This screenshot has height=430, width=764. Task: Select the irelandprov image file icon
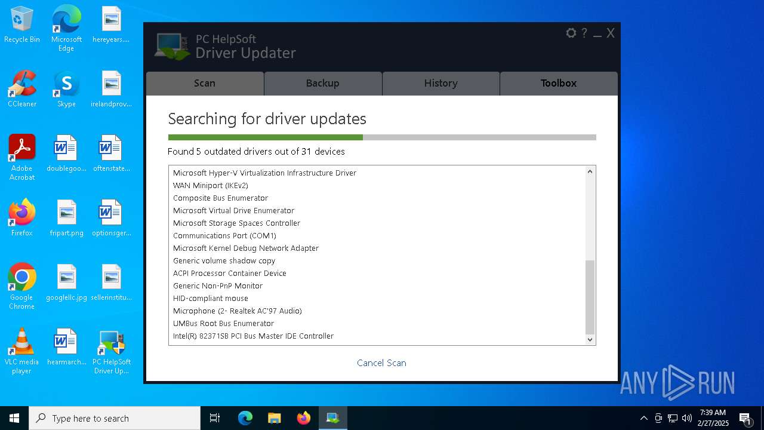(x=111, y=90)
